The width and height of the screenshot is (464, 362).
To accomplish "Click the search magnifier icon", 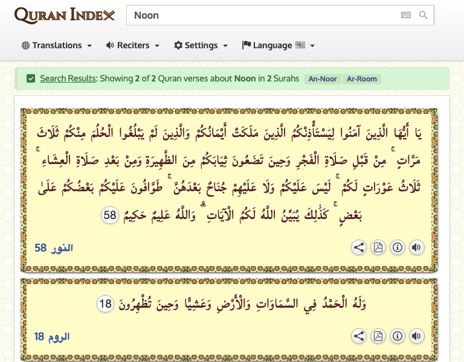I will point(424,16).
